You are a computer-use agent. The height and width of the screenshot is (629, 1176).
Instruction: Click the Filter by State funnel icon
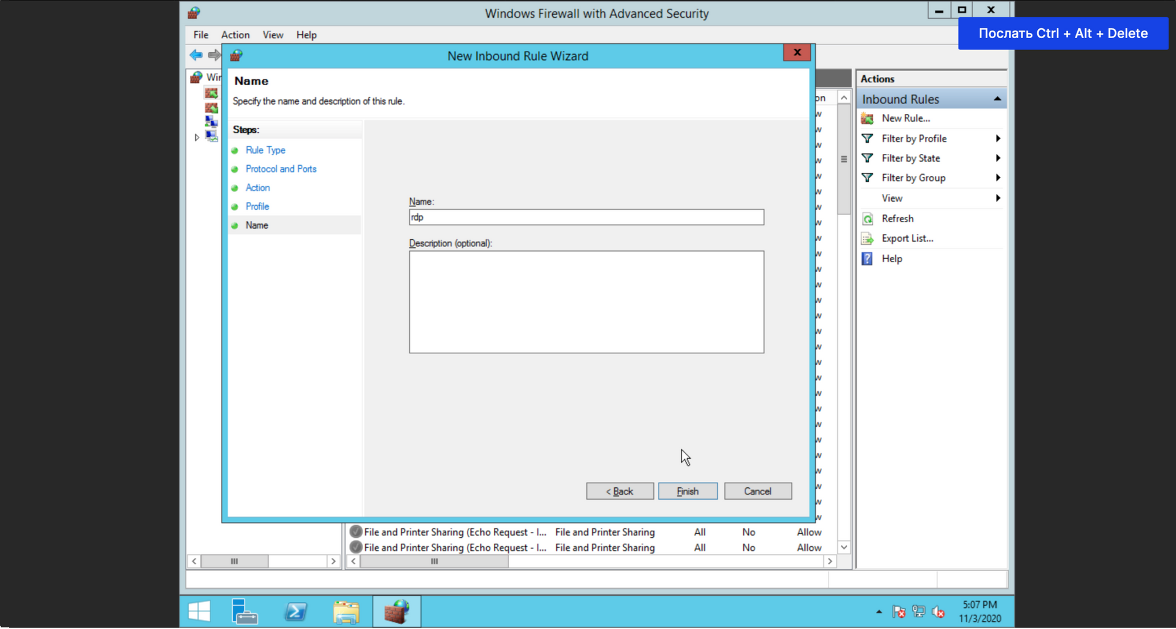867,158
